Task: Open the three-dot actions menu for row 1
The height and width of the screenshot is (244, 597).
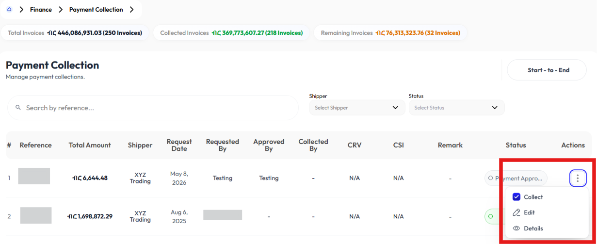Action: pos(578,178)
